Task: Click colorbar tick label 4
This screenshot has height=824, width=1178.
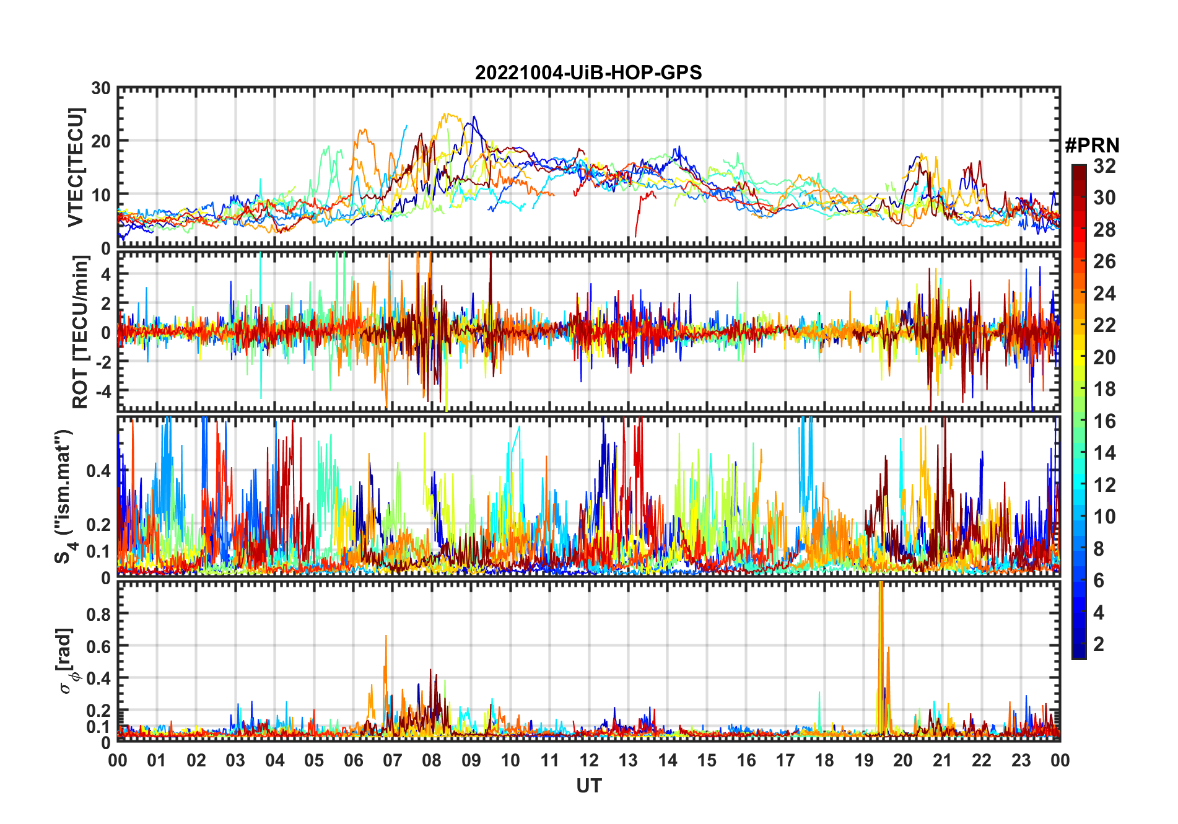Action: tap(1099, 613)
